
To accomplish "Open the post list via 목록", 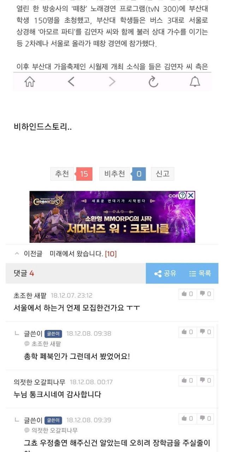I will tap(200, 273).
